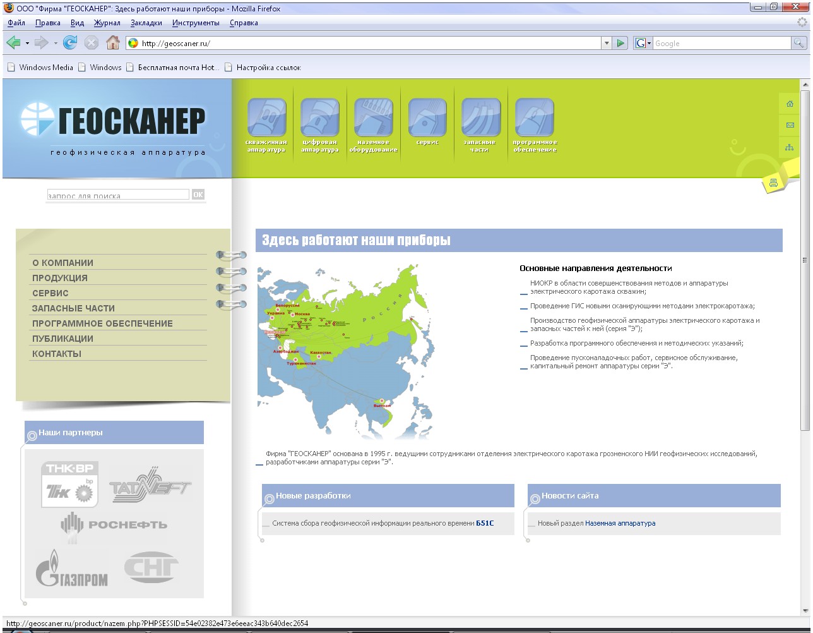Open the скважинная аппаратура category icon
This screenshot has width=813, height=633.
click(266, 118)
